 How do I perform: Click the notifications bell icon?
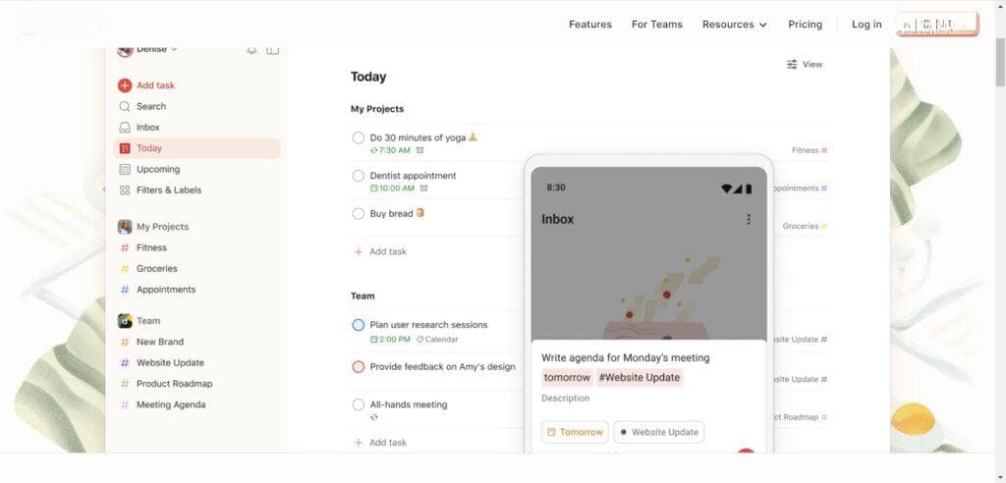(251, 50)
